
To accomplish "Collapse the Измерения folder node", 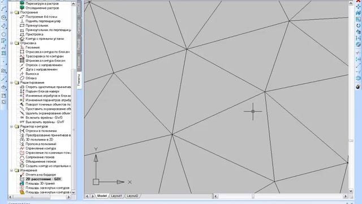I will pos(11,171).
